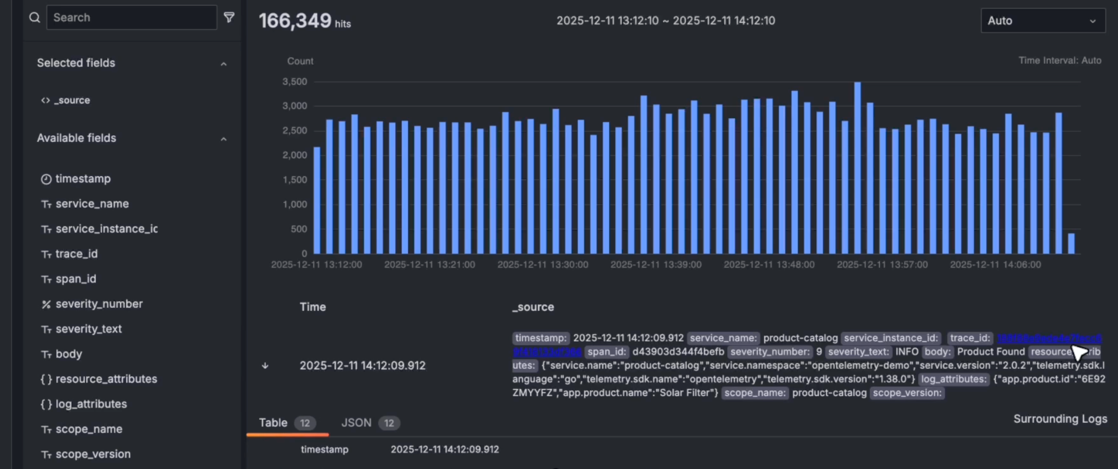Screen dimensions: 1118x469
Task: Click the text icon beside scope_version field
Action: (x=46, y=454)
